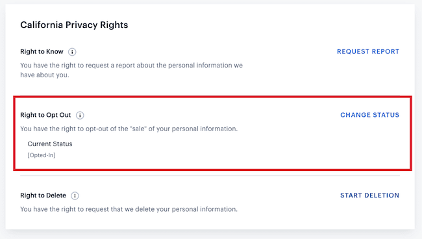Click the words 'have about you.'
This screenshot has width=422, height=239.
tap(45, 75)
